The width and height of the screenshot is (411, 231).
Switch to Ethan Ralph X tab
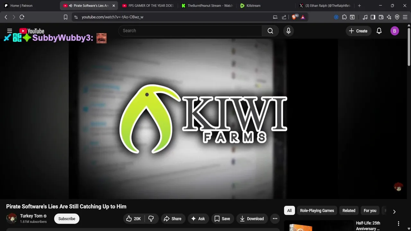tap(325, 5)
